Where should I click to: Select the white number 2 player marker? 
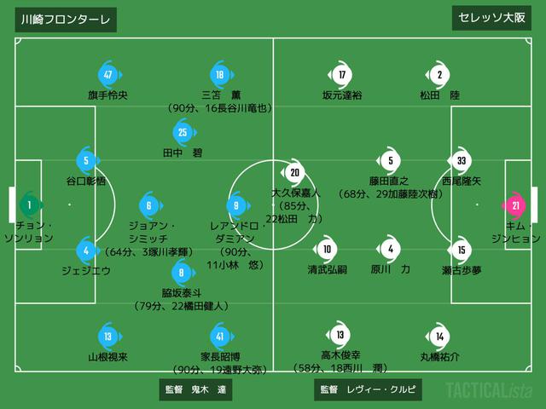click(x=439, y=74)
